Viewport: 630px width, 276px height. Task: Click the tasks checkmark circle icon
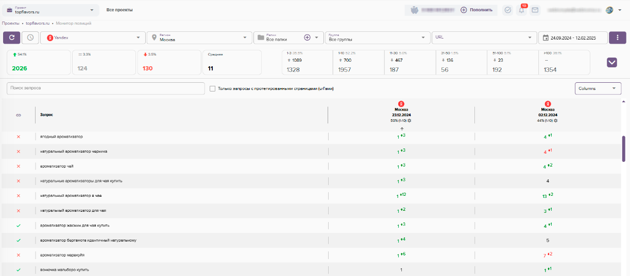click(x=508, y=10)
